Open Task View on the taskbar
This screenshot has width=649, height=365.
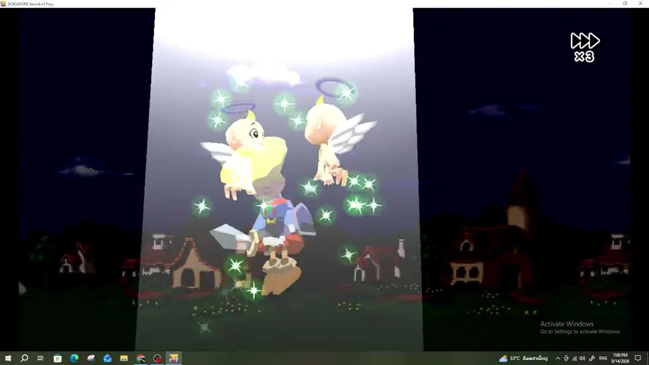41,358
